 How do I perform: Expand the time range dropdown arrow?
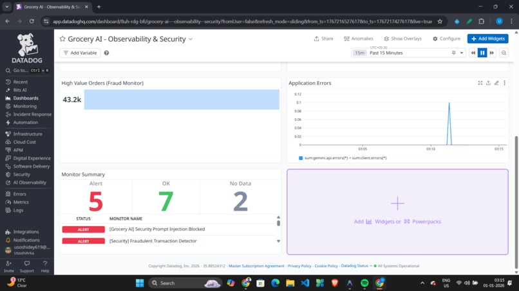click(x=462, y=53)
